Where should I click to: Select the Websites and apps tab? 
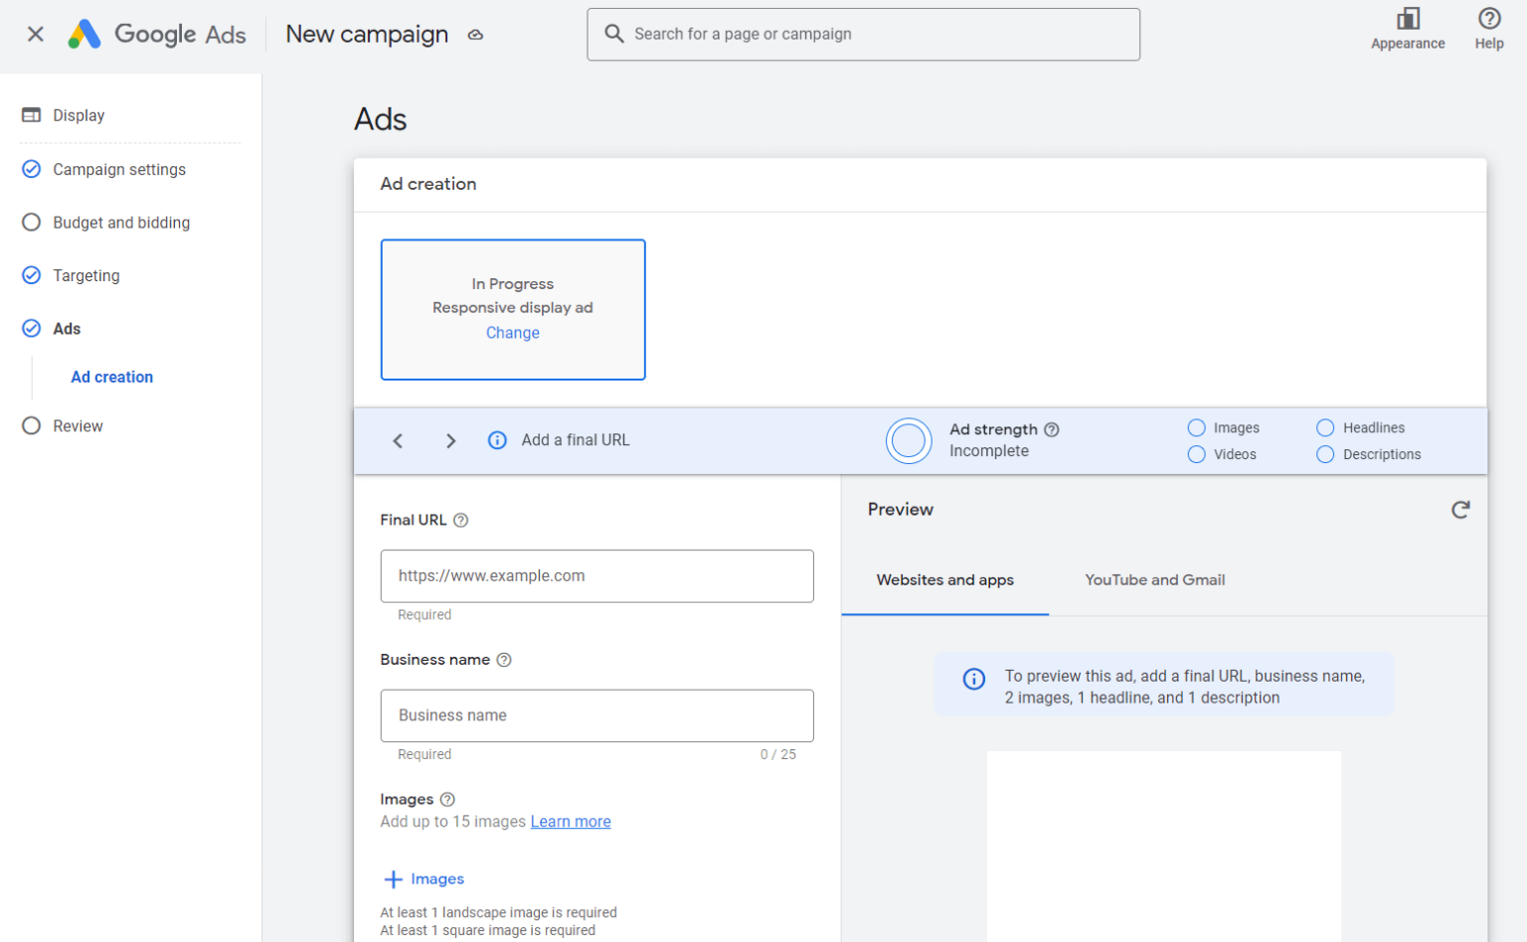pos(944,580)
